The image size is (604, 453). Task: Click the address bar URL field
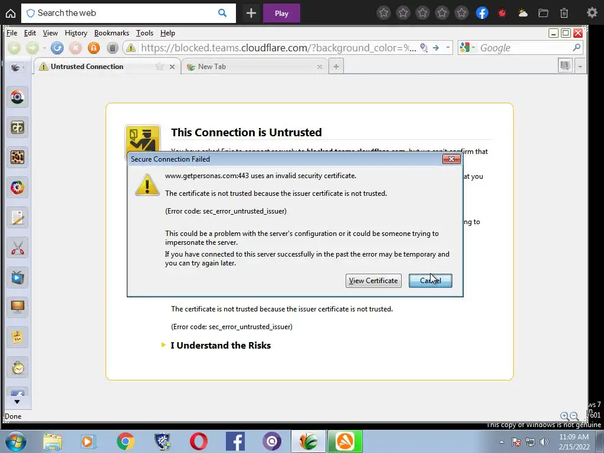[278, 48]
